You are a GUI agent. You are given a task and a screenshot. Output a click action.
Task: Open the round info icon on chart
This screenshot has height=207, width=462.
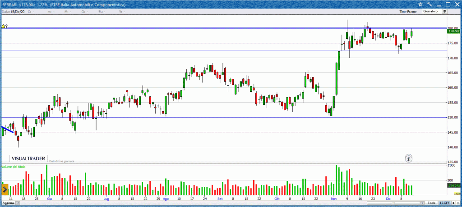pyautogui.click(x=408, y=159)
